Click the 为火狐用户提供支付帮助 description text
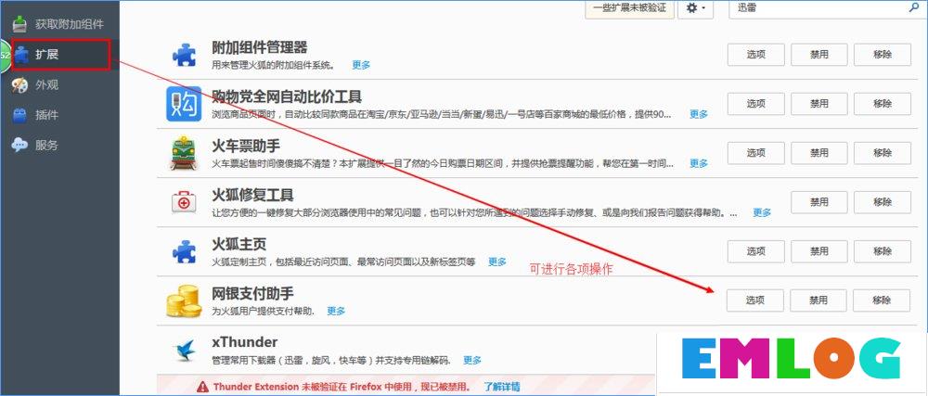Screen dimensions: 928x396 pyautogui.click(x=264, y=311)
